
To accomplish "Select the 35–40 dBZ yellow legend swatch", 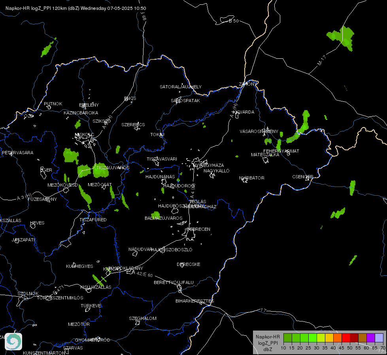I will [x=329, y=338].
